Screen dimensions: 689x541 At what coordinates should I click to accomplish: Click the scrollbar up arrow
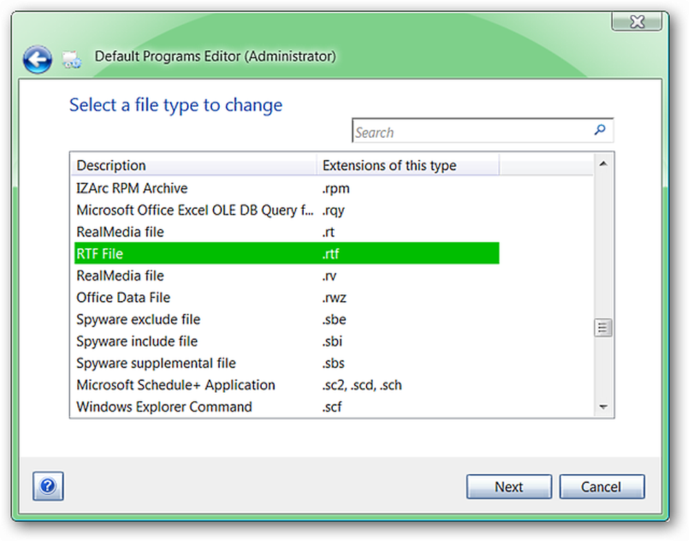click(604, 164)
